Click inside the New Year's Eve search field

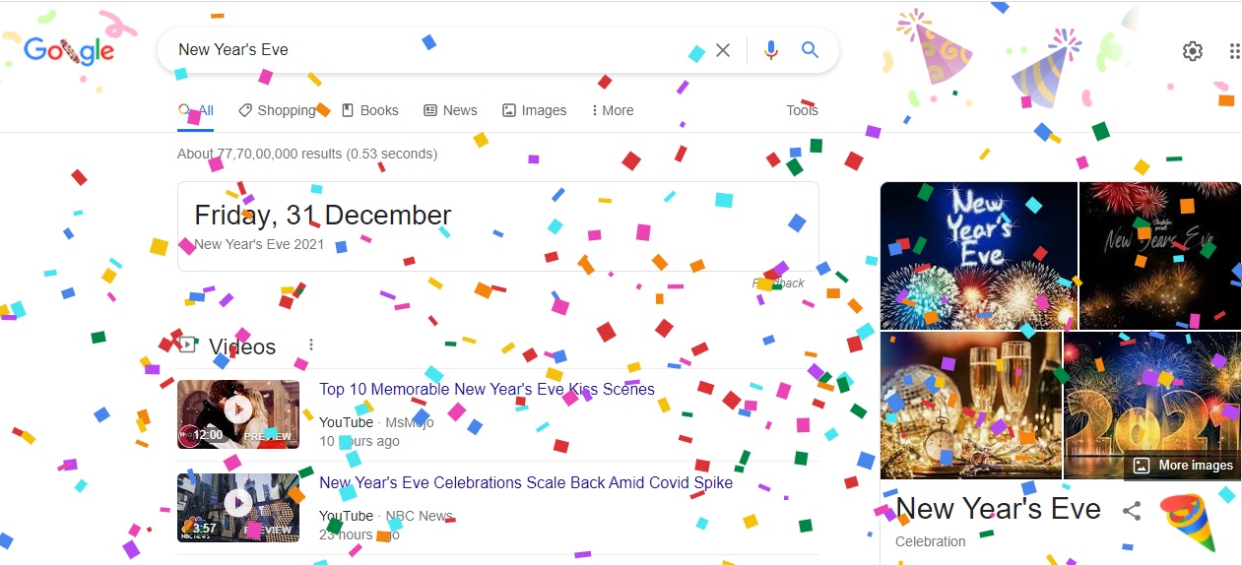tap(433, 50)
